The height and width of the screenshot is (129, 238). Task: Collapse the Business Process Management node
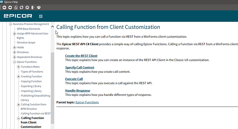pos(10,24)
